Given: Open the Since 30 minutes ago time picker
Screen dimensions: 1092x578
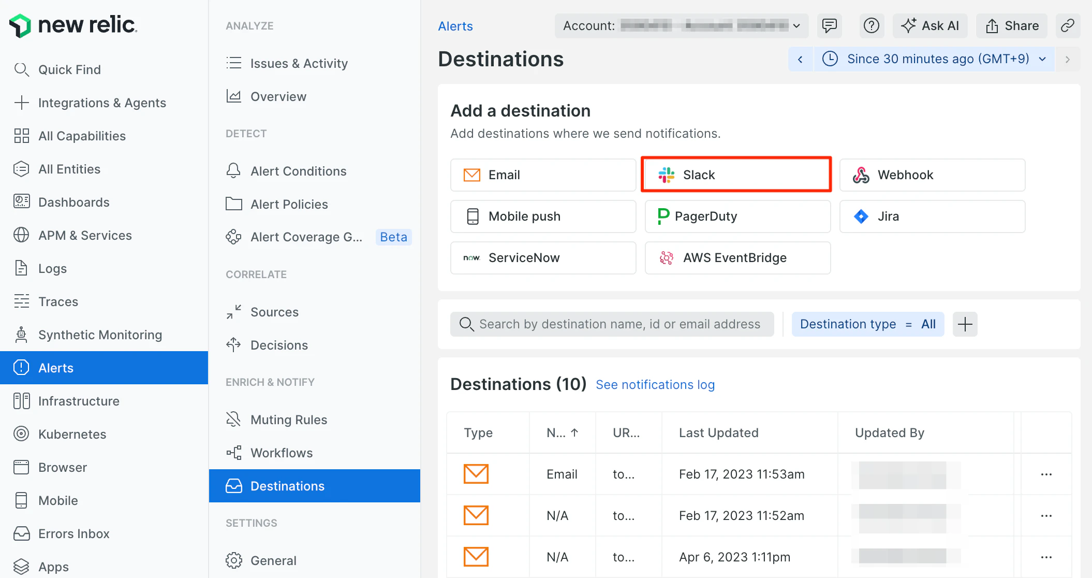Looking at the screenshot, I should click(934, 59).
